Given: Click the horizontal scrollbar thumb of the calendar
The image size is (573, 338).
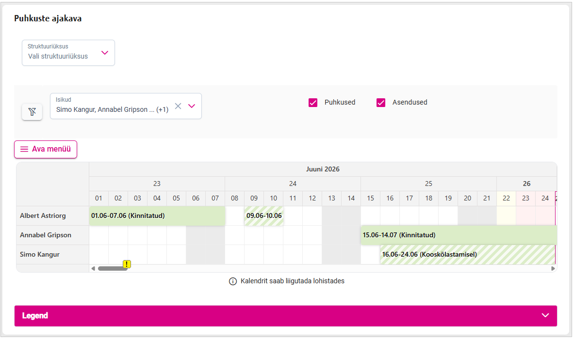Looking at the screenshot, I should tap(112, 268).
